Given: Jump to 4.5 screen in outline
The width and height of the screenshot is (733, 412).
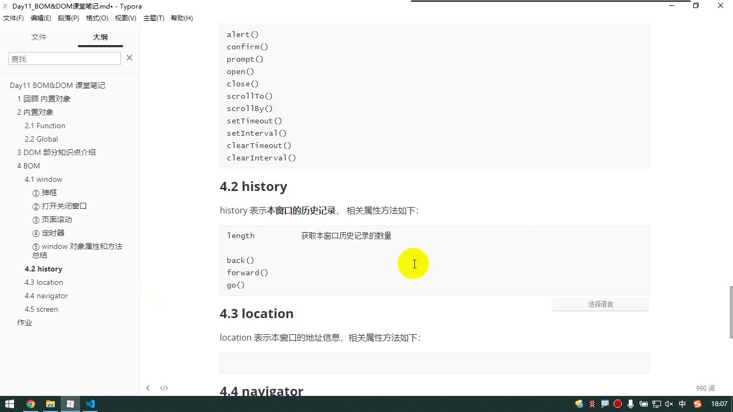Looking at the screenshot, I should (41, 309).
